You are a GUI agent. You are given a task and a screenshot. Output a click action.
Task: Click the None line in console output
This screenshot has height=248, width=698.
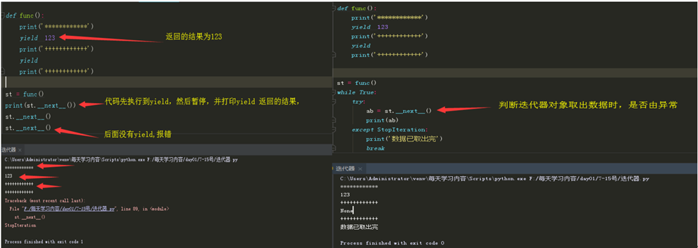click(x=347, y=211)
